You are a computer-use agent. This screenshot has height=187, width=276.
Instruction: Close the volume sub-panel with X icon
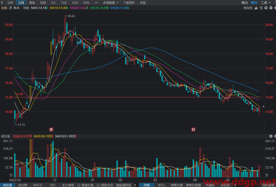pyautogui.click(x=271, y=136)
